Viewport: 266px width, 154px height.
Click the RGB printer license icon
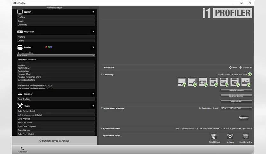pos(213,82)
